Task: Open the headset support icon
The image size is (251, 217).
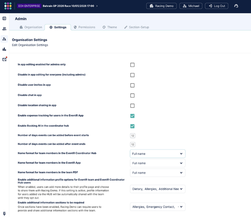Action: point(236,6)
